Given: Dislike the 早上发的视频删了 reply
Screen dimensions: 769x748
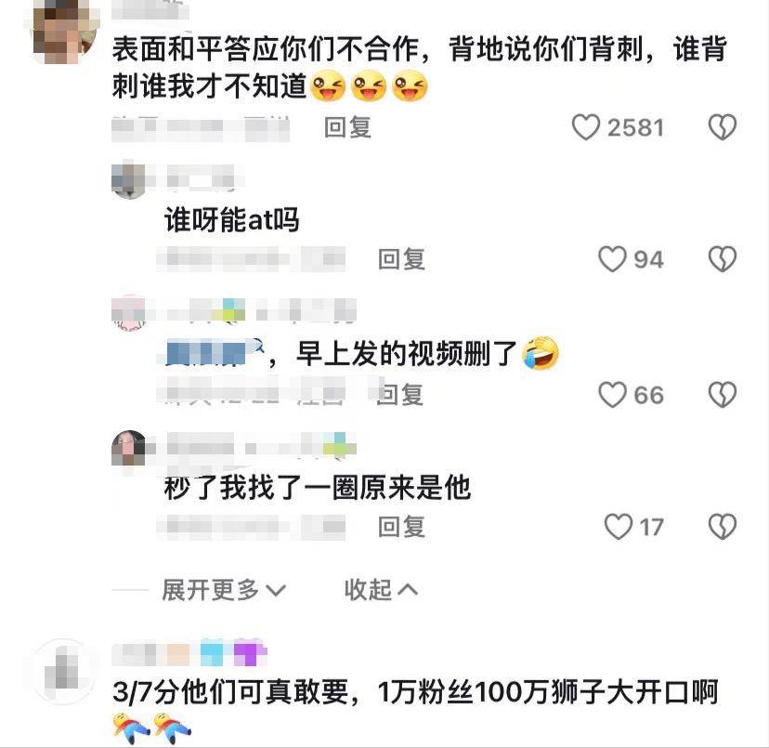Looking at the screenshot, I should [x=723, y=395].
